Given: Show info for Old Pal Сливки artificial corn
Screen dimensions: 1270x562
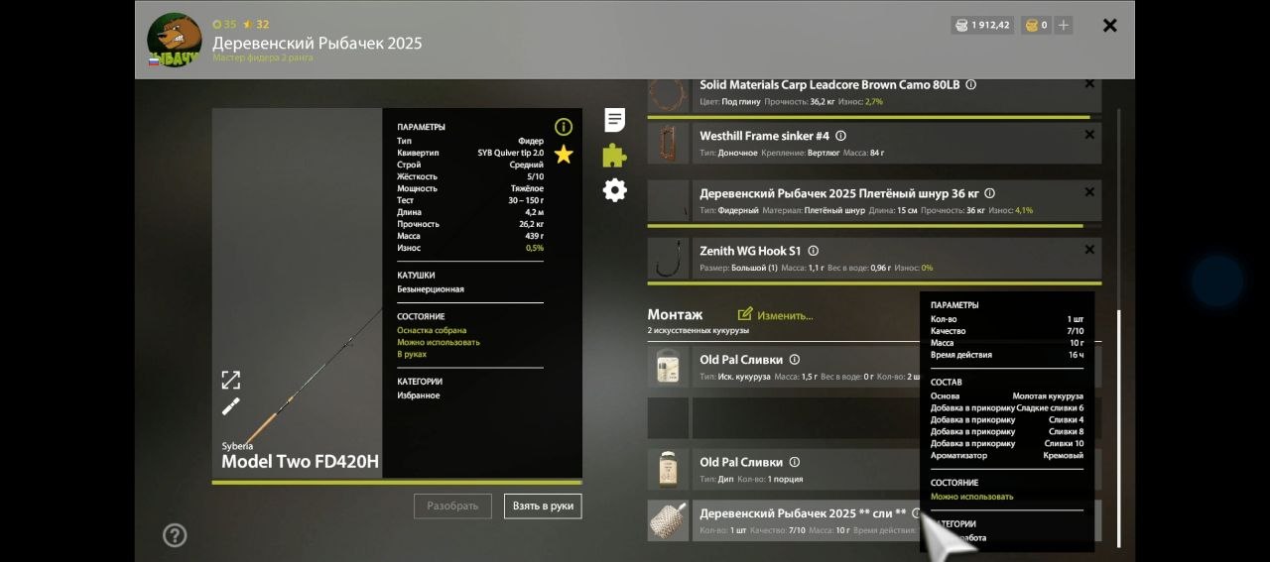Looking at the screenshot, I should (x=794, y=360).
